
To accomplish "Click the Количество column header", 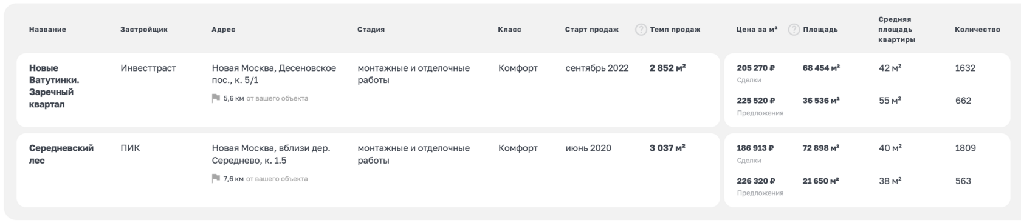I will tap(977, 29).
